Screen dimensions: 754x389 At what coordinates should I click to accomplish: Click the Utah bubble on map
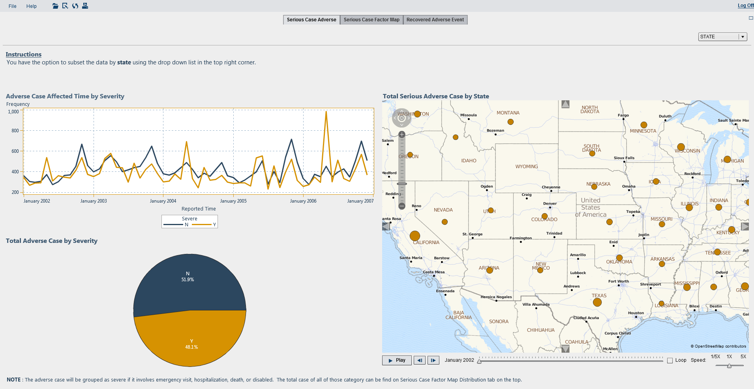click(x=491, y=210)
